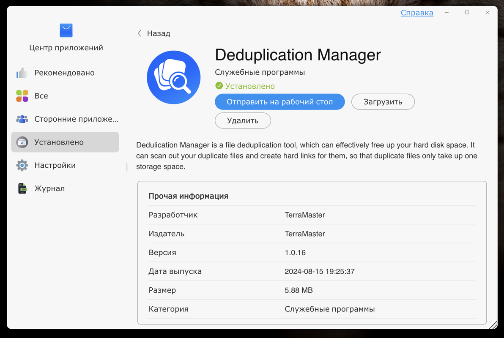This screenshot has height=338, width=504.
Task: Click Служебные программы in Категория row
Action: coord(329,309)
